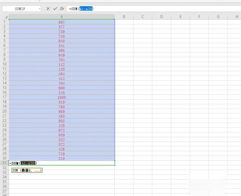Click the value 366 in row 7
The image size is (241, 196).
62,51
